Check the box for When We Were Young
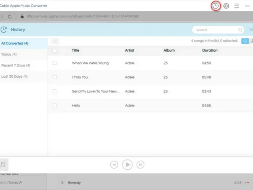 [x=54, y=63]
